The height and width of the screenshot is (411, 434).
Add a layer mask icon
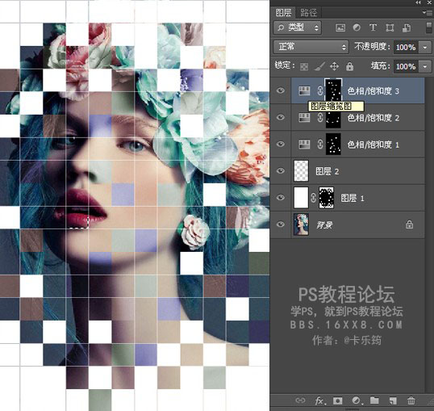[338, 401]
